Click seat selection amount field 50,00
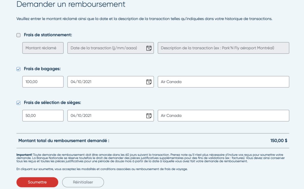The height and width of the screenshot is (189, 304). 43,116
